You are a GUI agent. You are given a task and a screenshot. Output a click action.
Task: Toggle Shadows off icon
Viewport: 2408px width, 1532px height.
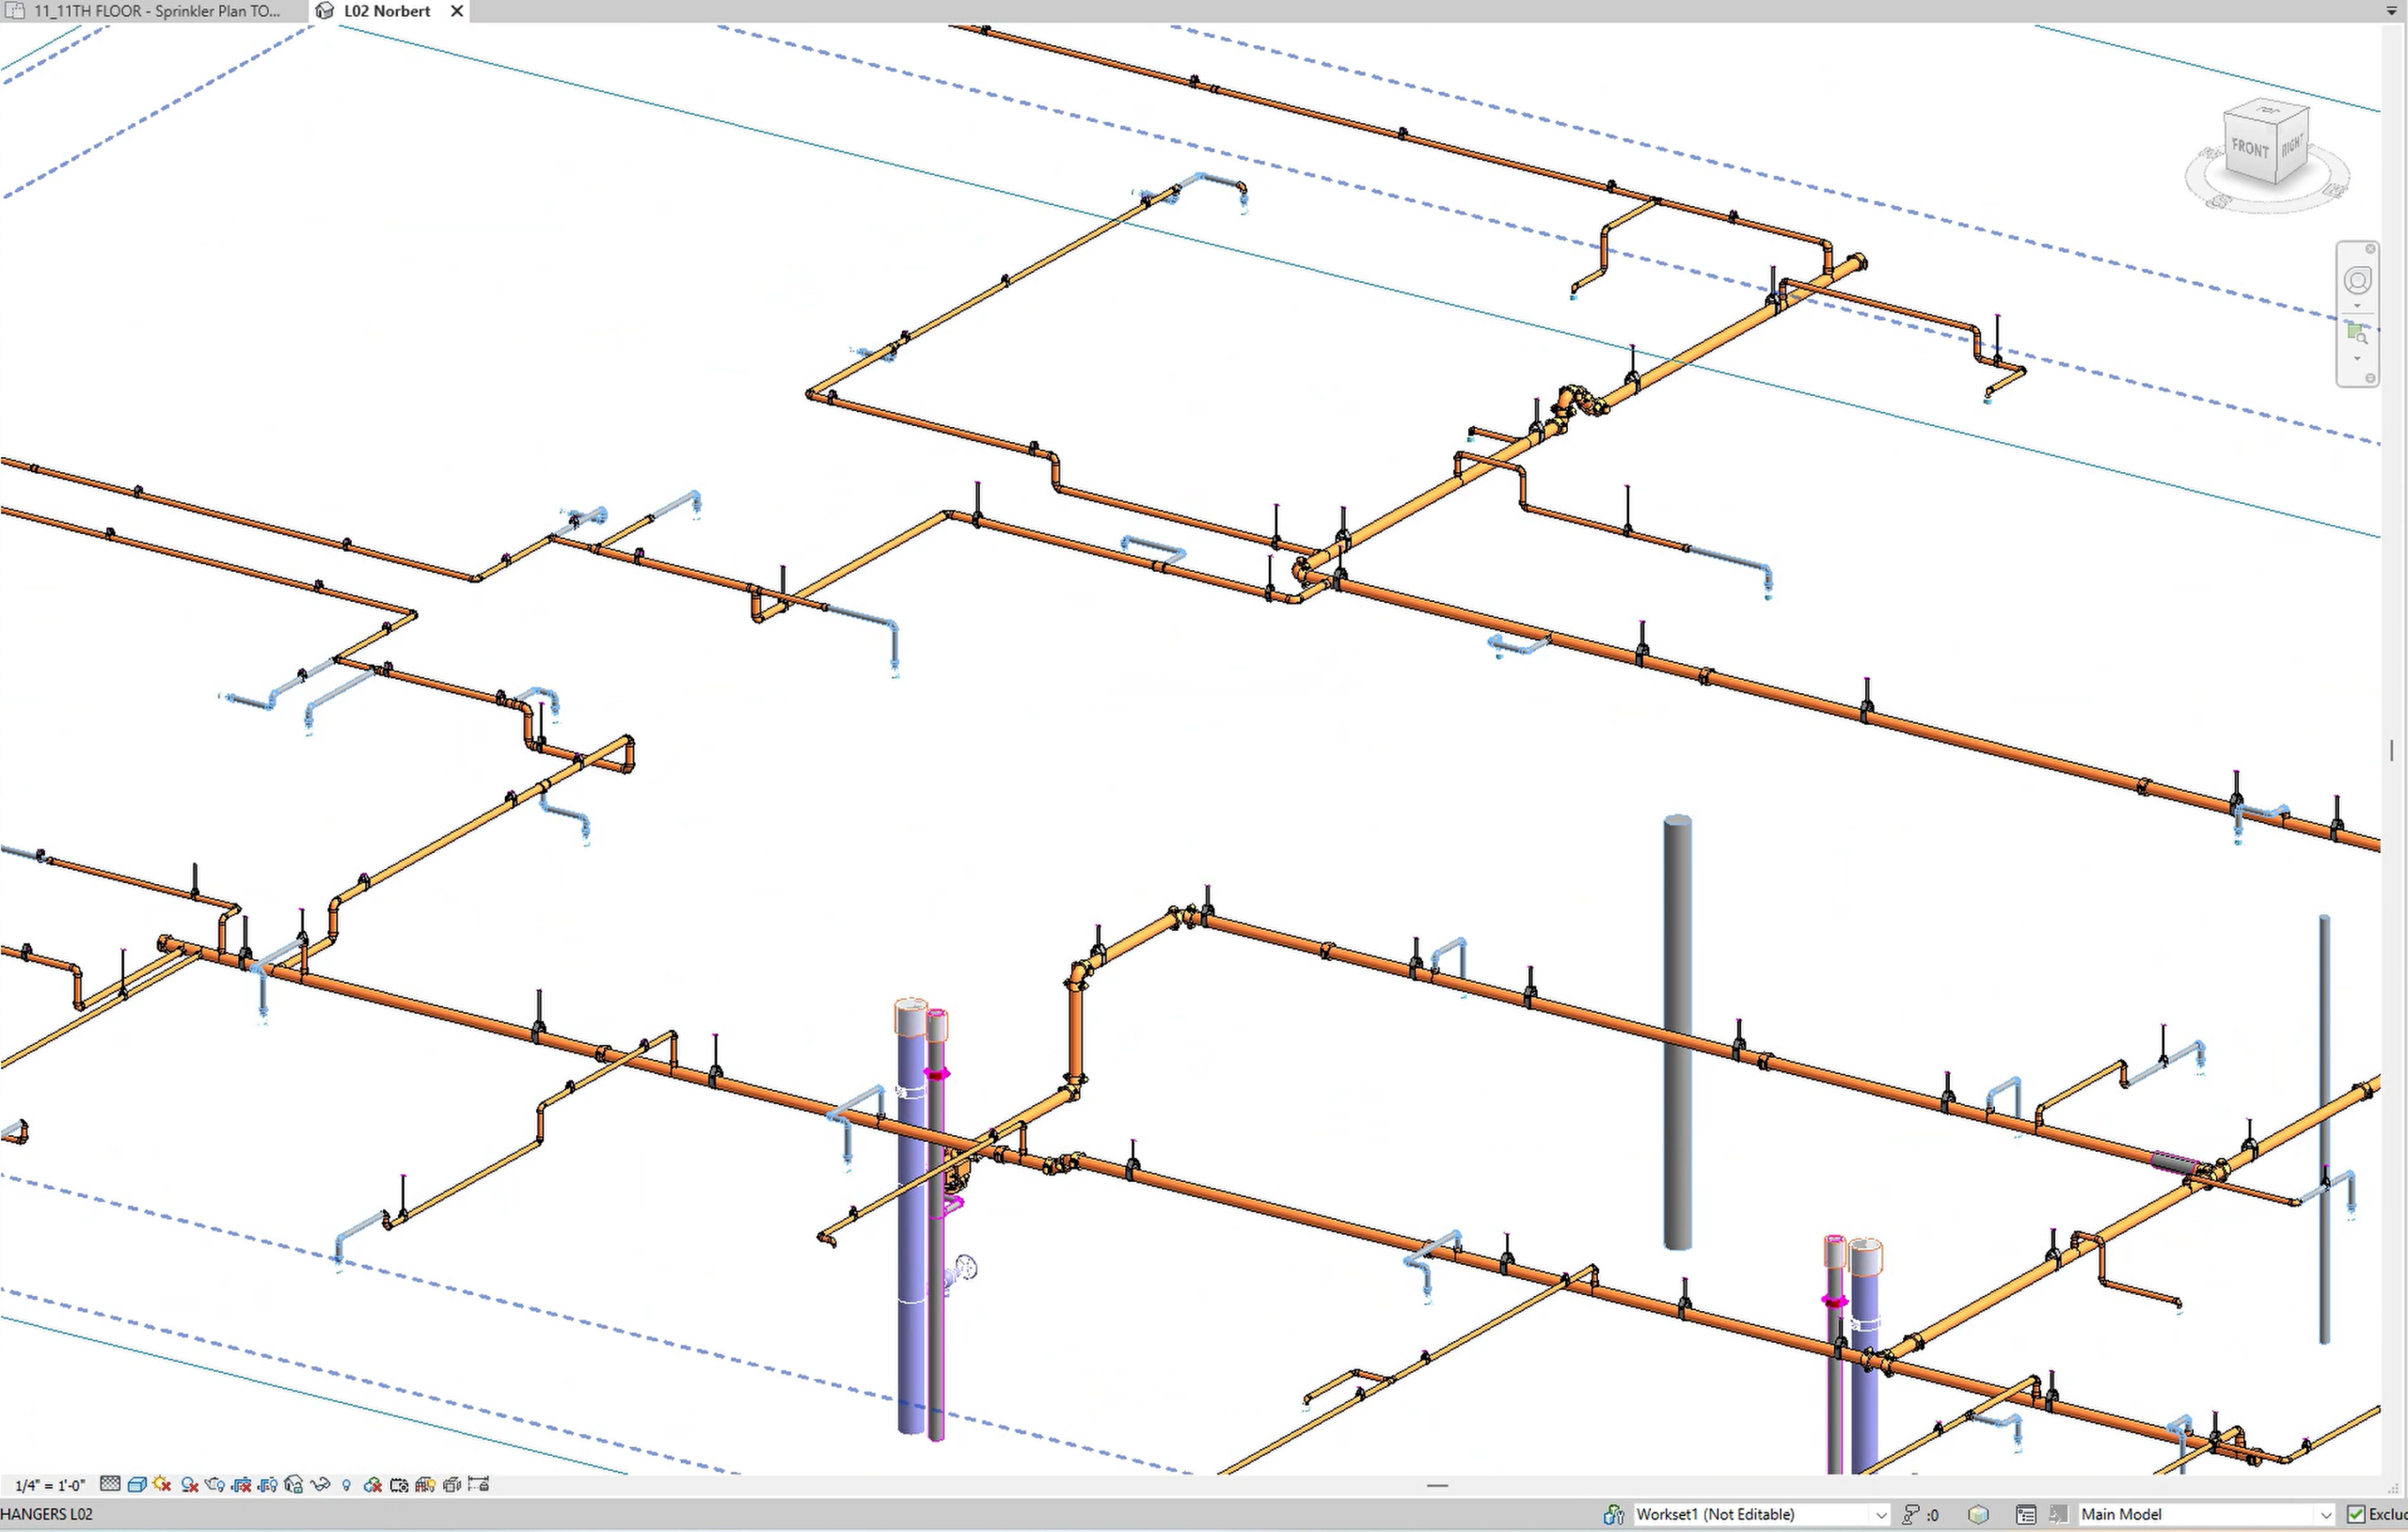pos(189,1485)
